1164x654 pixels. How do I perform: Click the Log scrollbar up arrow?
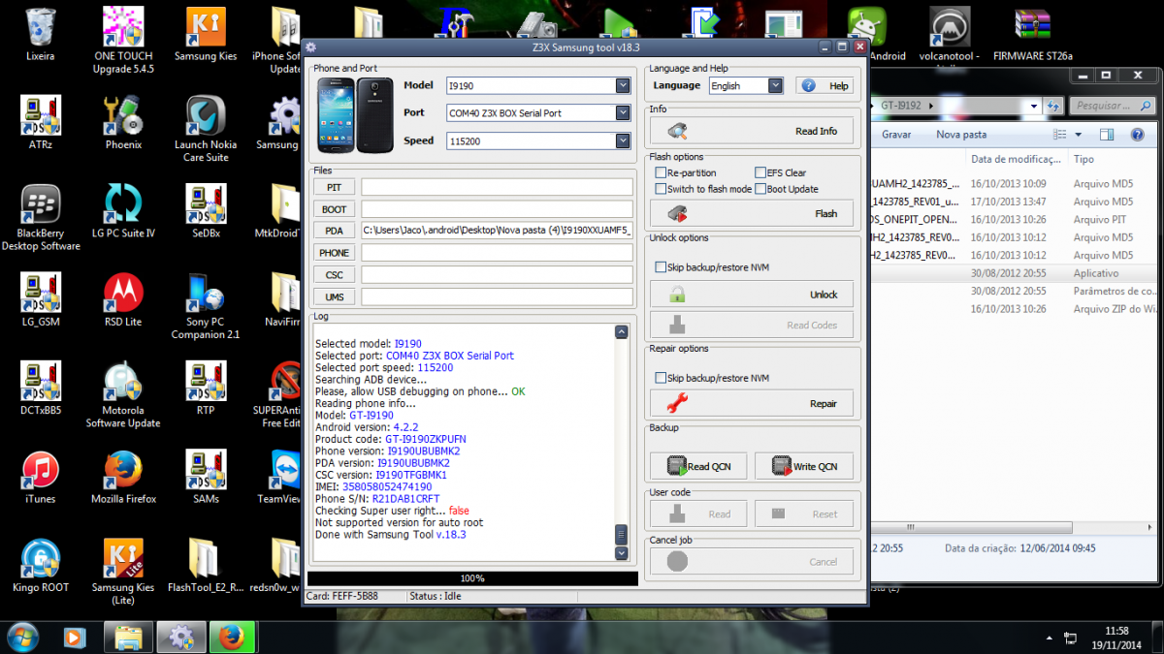tap(622, 332)
